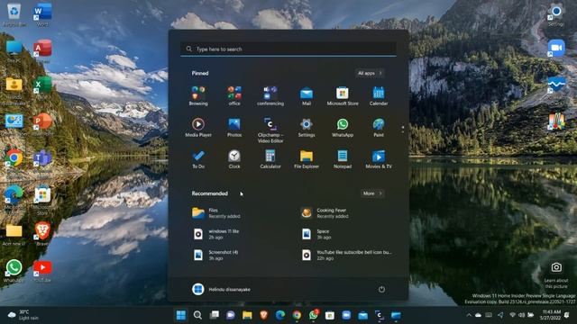
Task: Launch Clipchamp Video Editor from Pinned
Action: pos(270,130)
